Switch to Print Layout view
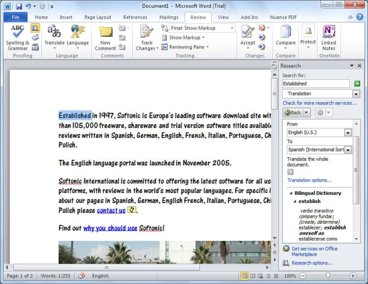 pos(244,276)
